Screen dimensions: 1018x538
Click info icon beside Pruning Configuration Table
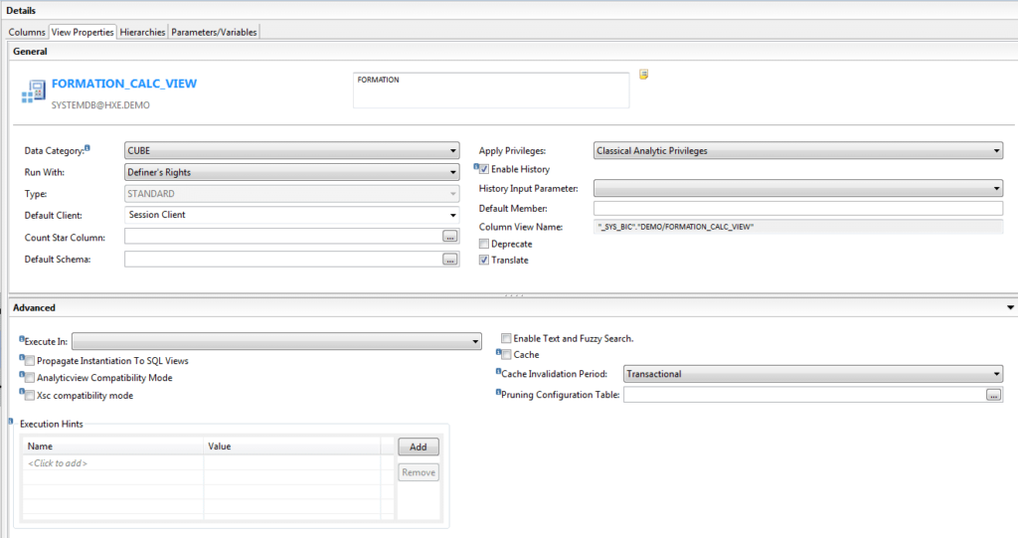coord(499,393)
